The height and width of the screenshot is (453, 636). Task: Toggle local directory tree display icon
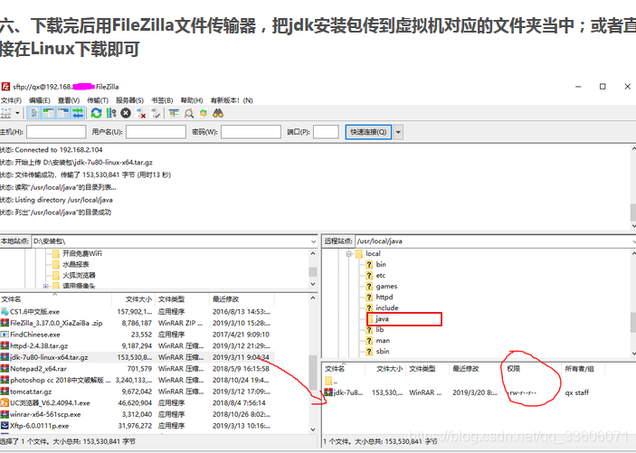[x=48, y=113]
